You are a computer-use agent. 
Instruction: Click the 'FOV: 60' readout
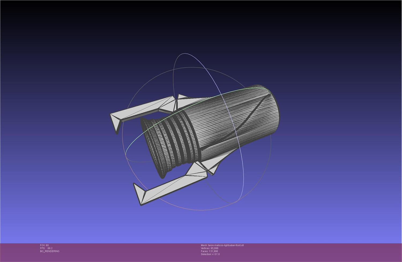(44, 245)
